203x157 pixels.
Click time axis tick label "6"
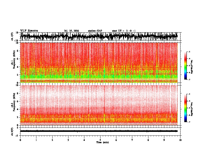coord(116,140)
